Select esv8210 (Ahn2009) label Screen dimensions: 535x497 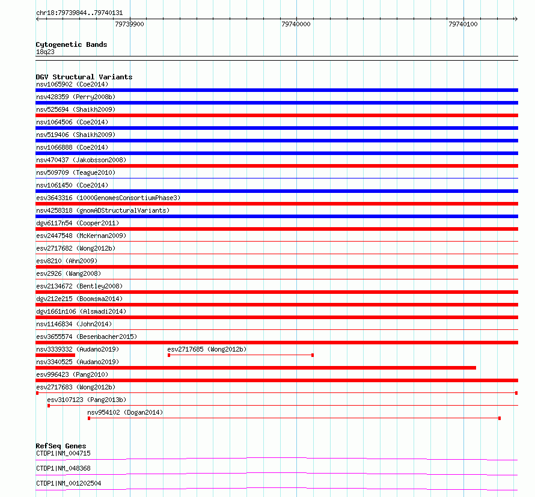pyautogui.click(x=67, y=261)
